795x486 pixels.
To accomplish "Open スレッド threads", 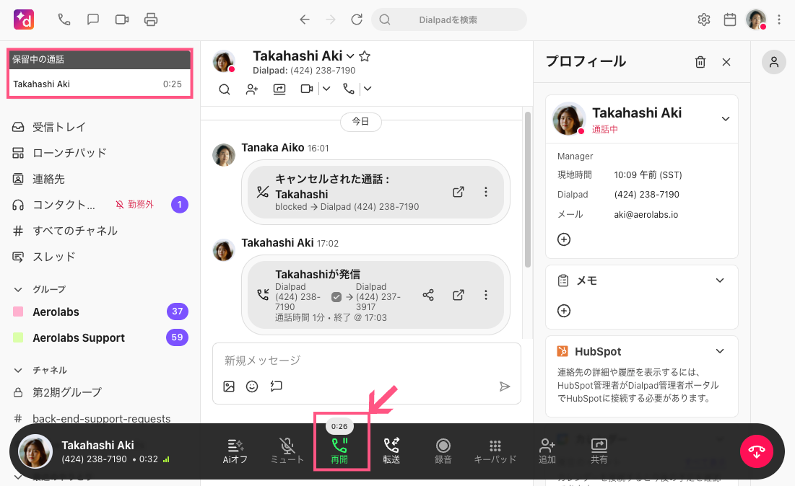I will [43, 257].
